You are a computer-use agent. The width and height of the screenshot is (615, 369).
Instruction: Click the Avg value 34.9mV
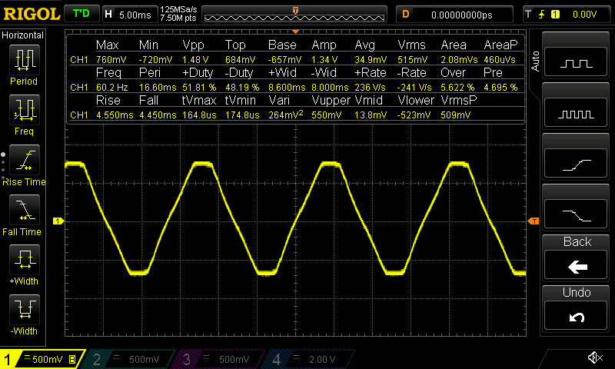click(371, 60)
